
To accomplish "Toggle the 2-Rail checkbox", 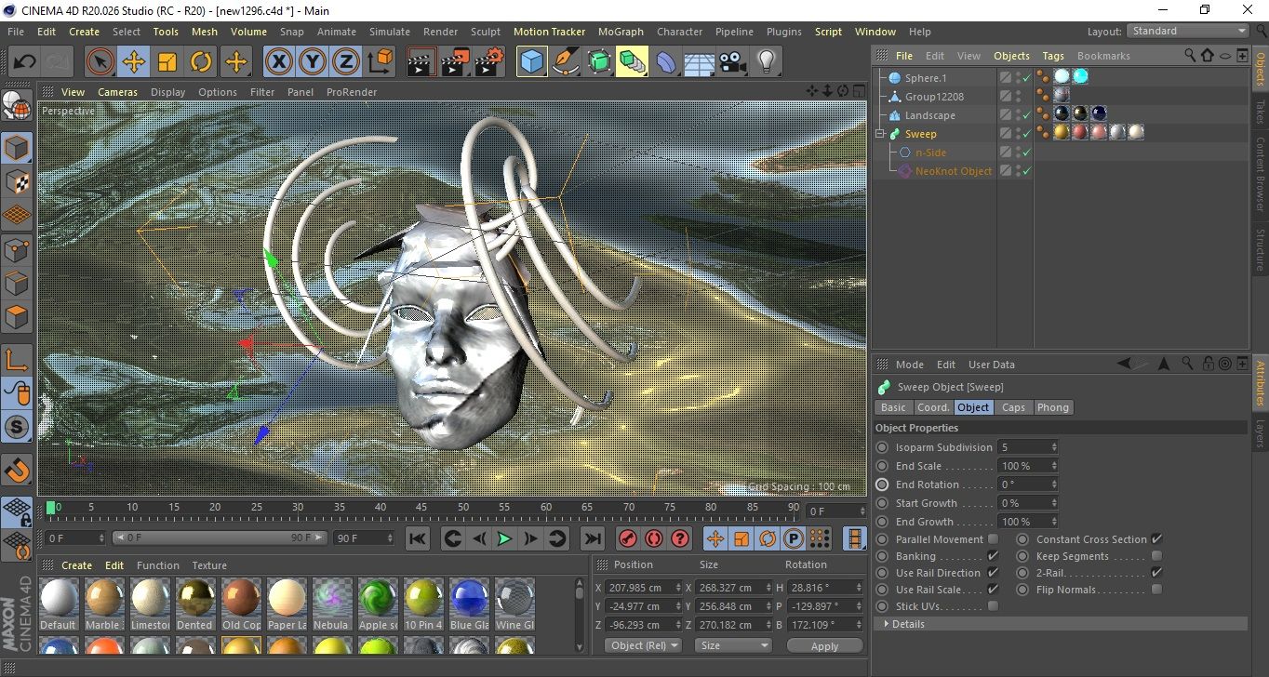I will [x=1156, y=573].
